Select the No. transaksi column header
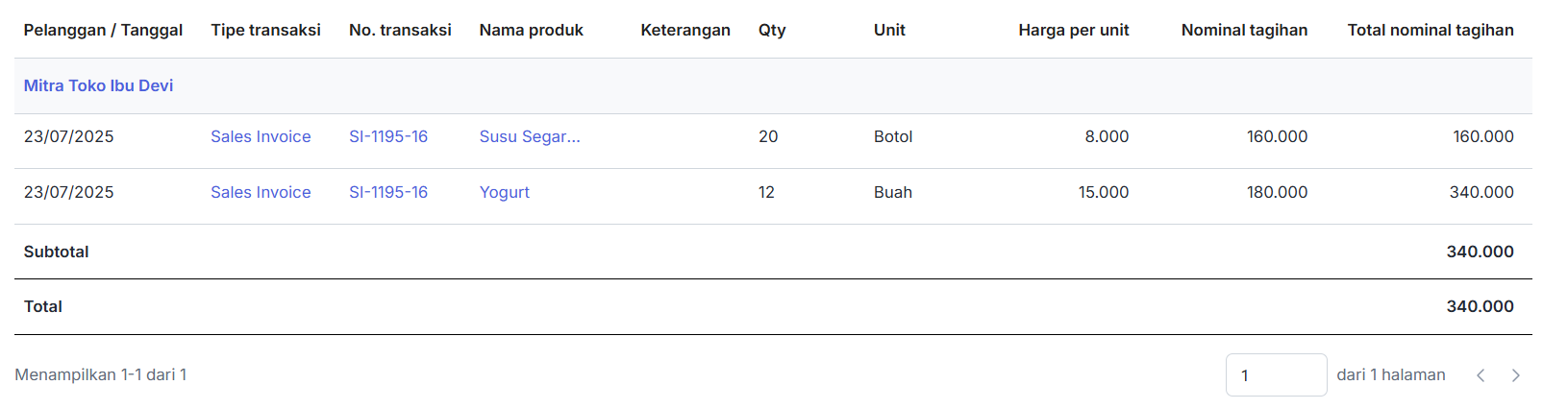 400,30
